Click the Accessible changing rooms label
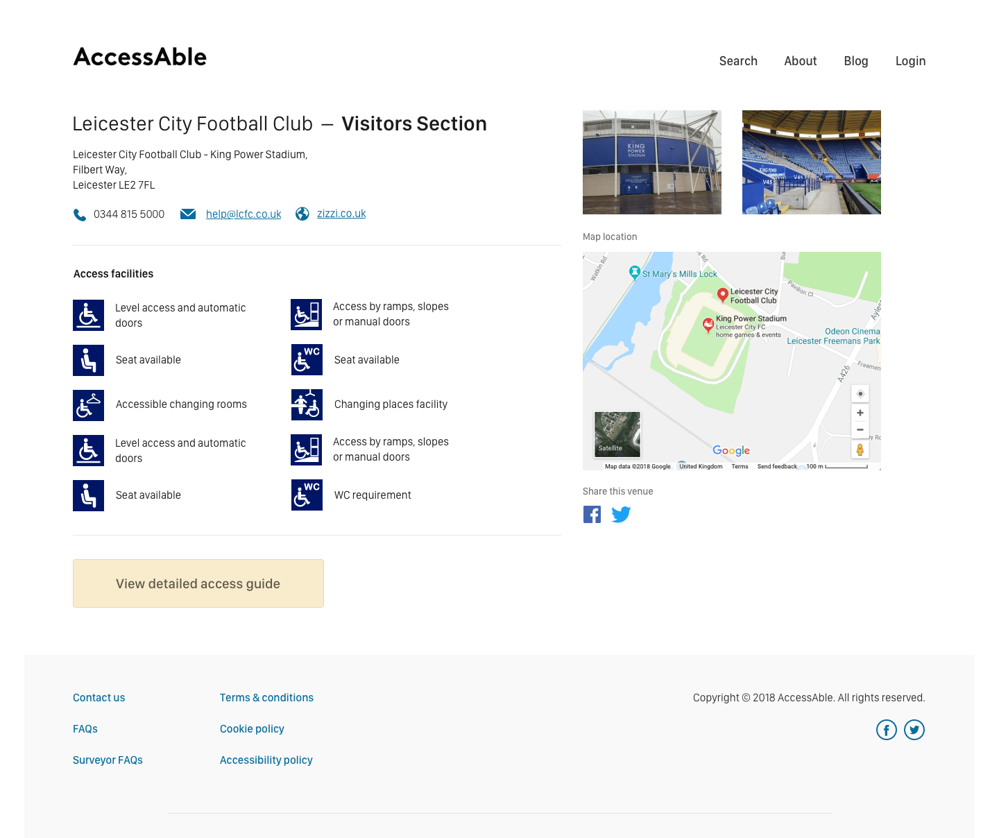This screenshot has height=838, width=999. (181, 404)
